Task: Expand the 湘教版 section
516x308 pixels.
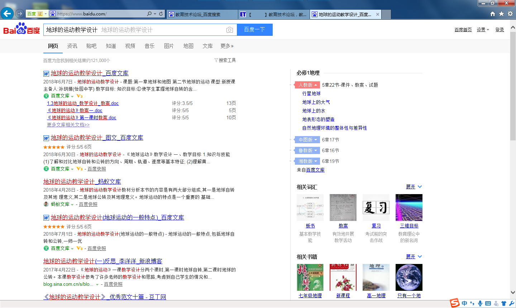Action: [x=307, y=161]
